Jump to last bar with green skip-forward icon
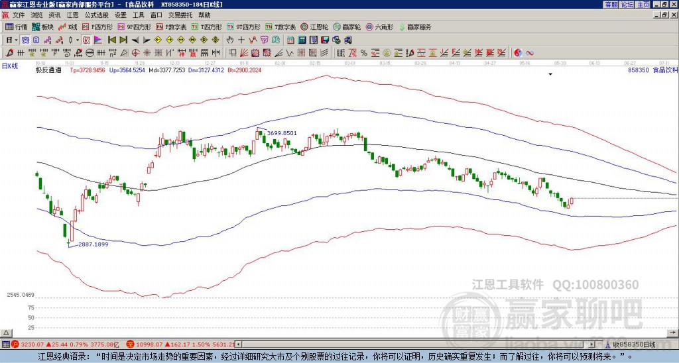679x363 pixels. 123,40
